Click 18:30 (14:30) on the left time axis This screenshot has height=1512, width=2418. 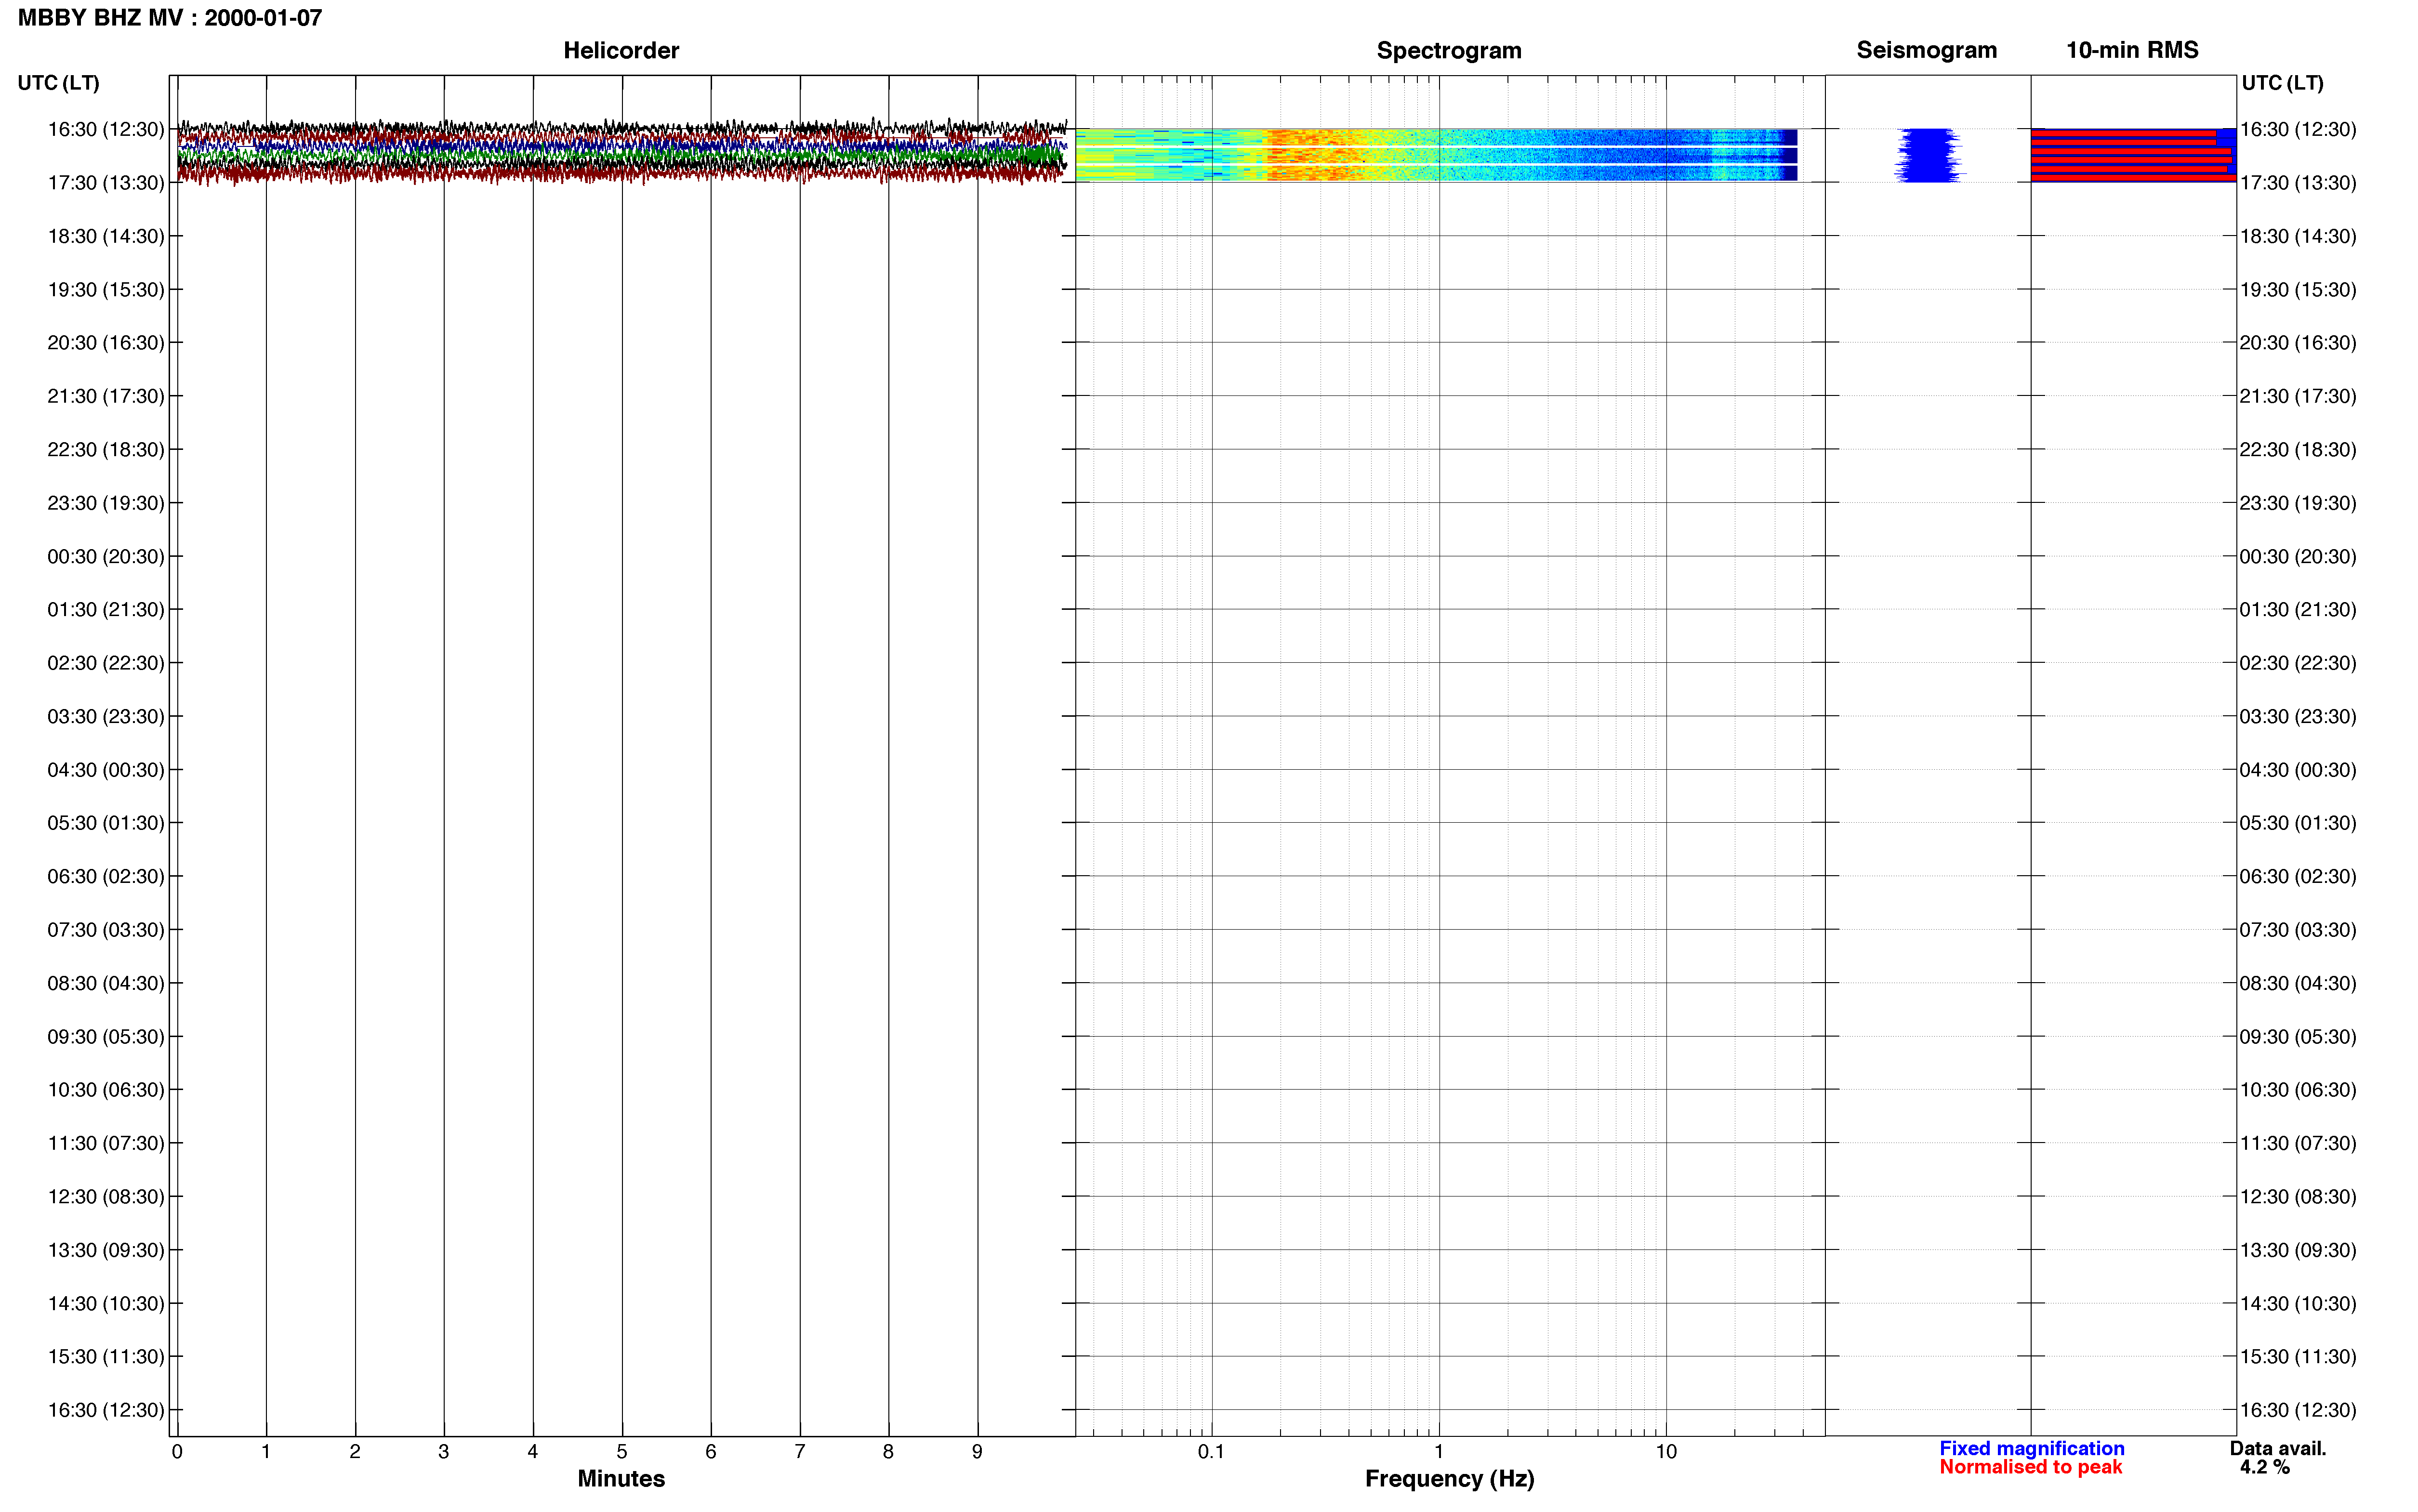(106, 236)
